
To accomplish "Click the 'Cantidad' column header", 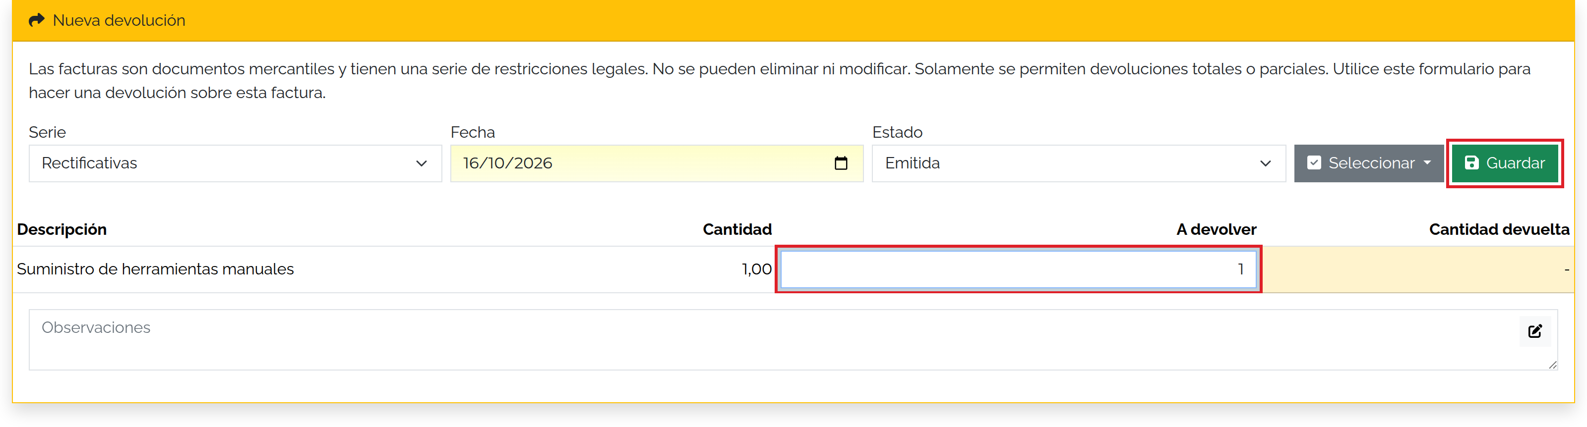I will (x=737, y=229).
